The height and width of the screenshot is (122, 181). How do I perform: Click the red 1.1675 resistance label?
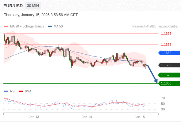point(166,45)
